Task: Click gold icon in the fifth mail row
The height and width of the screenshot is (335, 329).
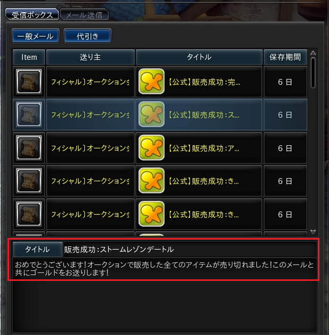Action: click(x=151, y=214)
